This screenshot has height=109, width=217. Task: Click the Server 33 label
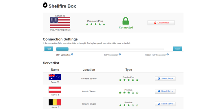(x=55, y=82)
